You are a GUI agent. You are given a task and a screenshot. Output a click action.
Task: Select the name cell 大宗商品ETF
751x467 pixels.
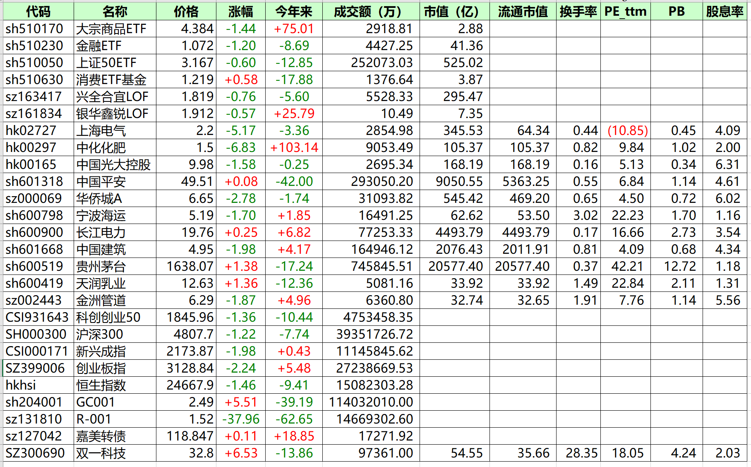click(x=115, y=29)
